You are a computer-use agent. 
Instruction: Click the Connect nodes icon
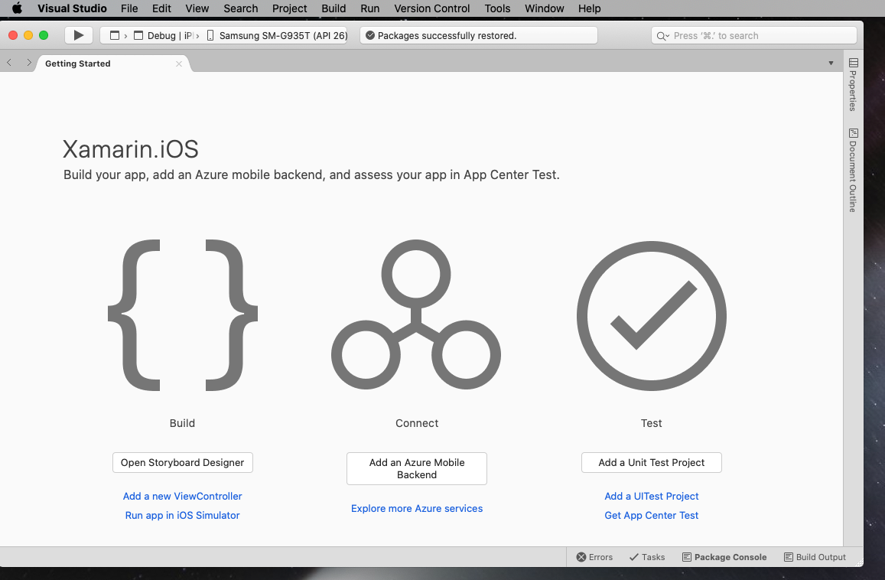point(416,316)
